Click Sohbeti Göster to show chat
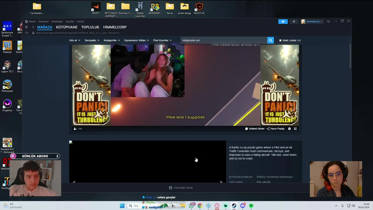373x210 pixels. [x=255, y=129]
